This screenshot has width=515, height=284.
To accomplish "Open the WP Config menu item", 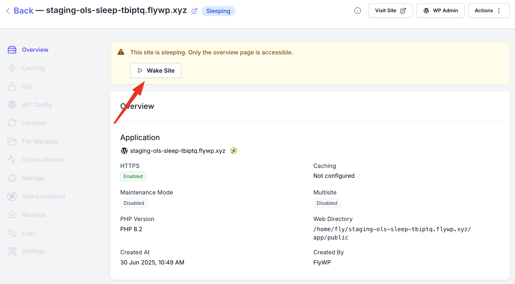I will coord(37,105).
